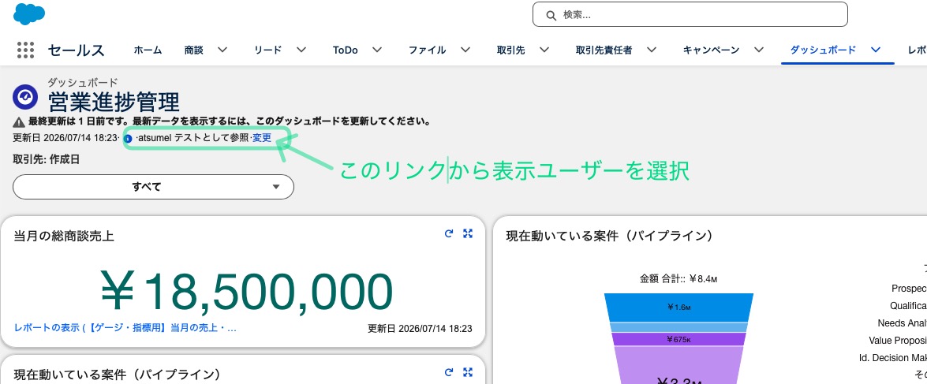Refresh the lower-left 現在動いている案件 component
Image resolution: width=927 pixels, height=384 pixels.
tap(449, 372)
